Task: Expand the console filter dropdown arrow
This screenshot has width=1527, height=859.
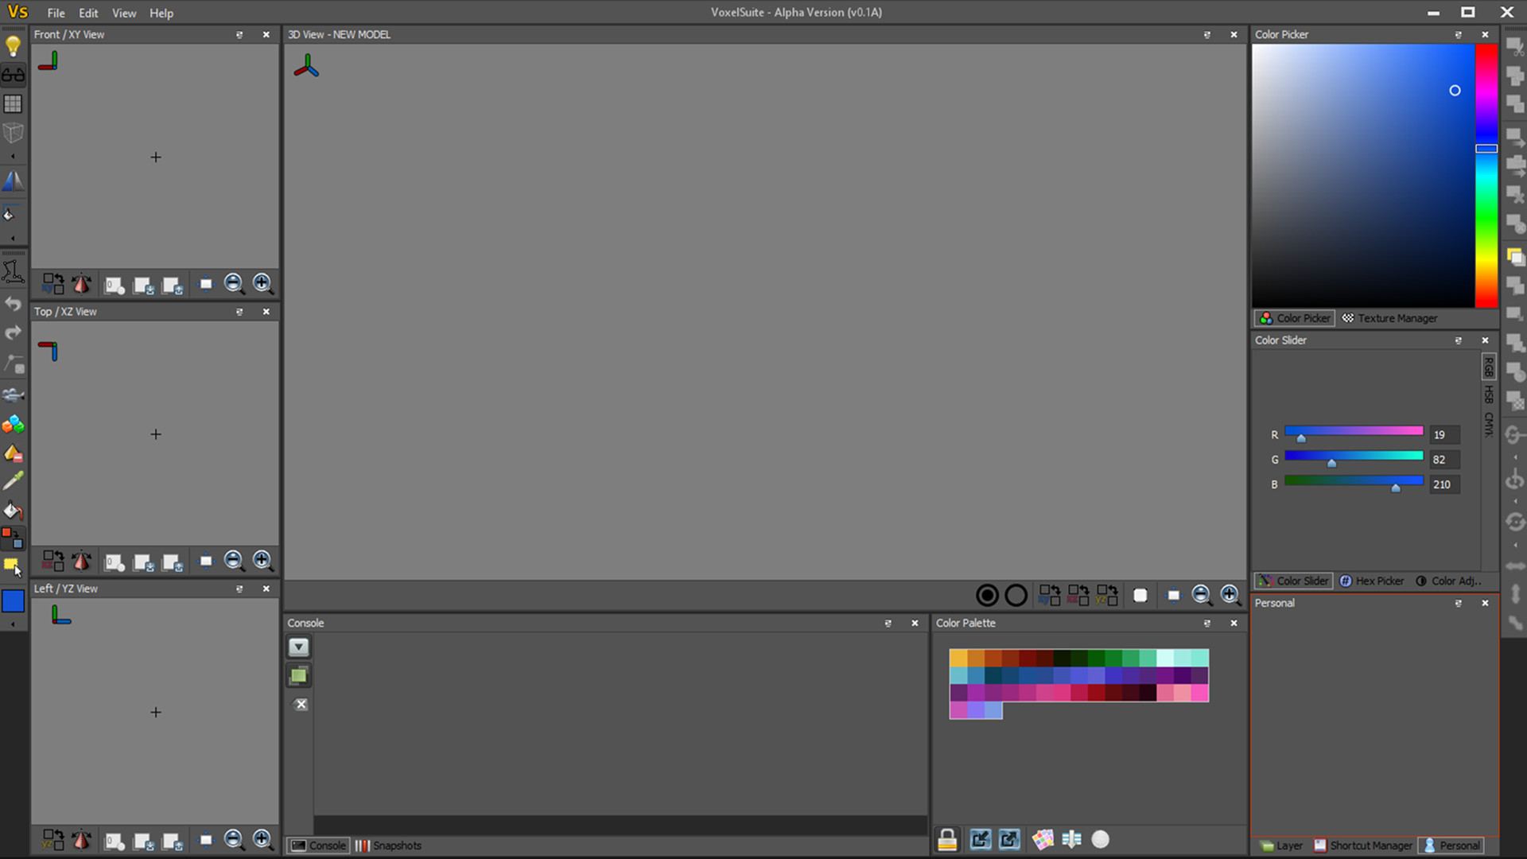Action: click(298, 647)
